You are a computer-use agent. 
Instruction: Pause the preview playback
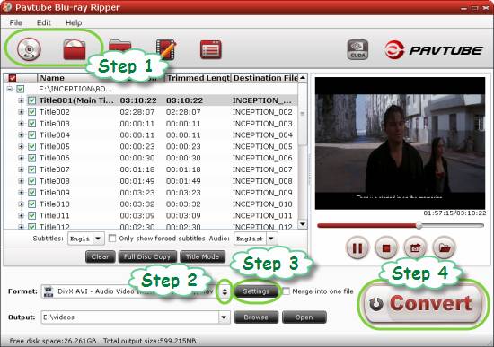click(357, 248)
